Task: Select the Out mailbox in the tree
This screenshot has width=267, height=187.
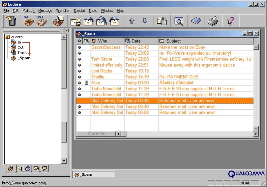Action: 20,47
